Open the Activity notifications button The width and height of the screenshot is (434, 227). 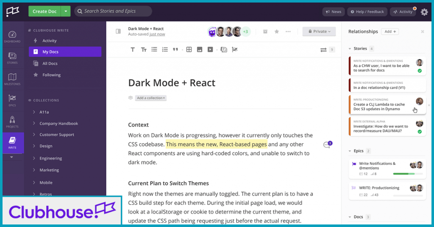click(403, 11)
